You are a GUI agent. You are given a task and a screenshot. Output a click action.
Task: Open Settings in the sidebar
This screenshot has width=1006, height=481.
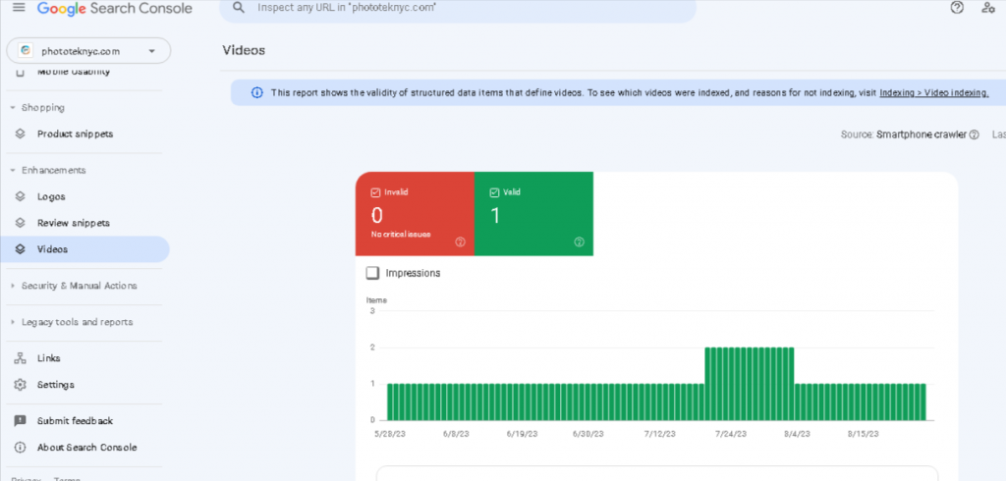(56, 385)
